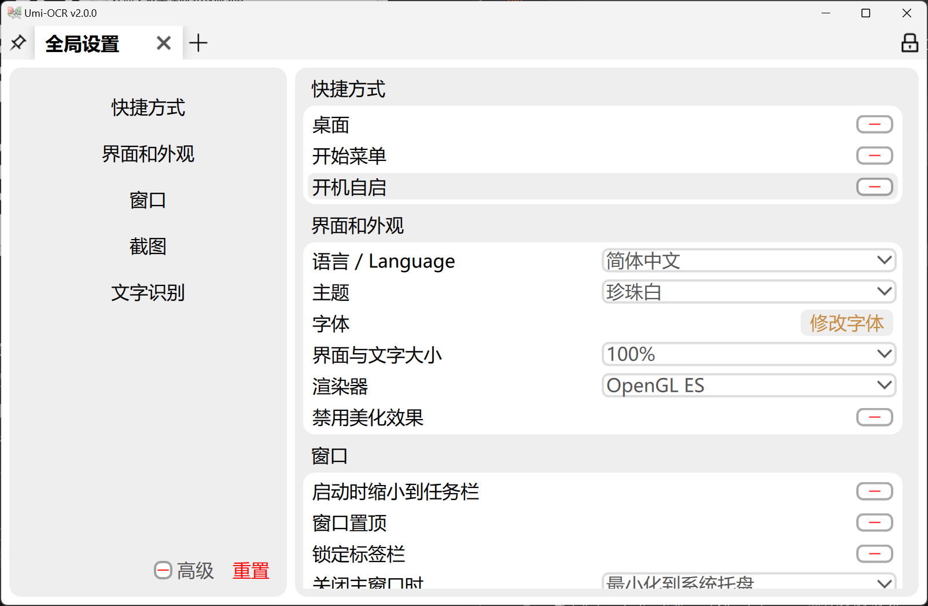
Task: Click the 修改字体 button
Action: tap(846, 323)
